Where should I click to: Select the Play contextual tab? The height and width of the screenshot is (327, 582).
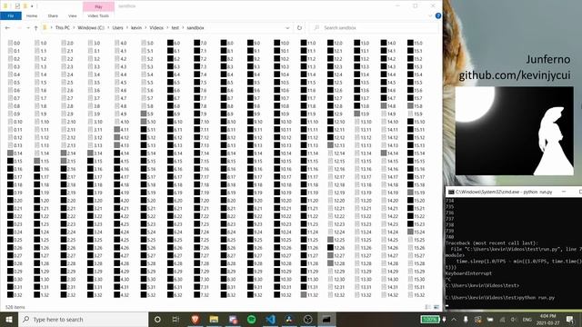click(98, 6)
